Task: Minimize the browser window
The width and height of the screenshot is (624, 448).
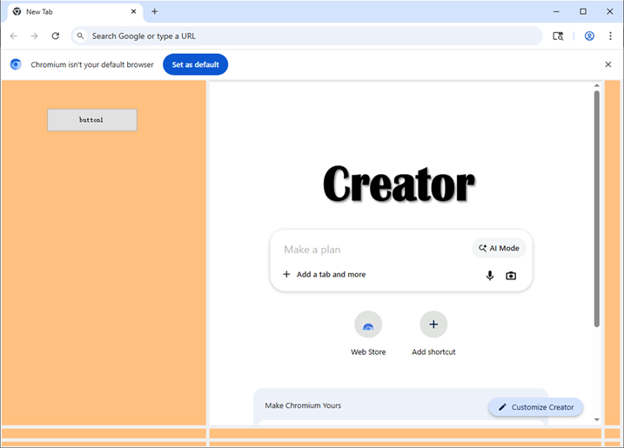Action: (556, 11)
